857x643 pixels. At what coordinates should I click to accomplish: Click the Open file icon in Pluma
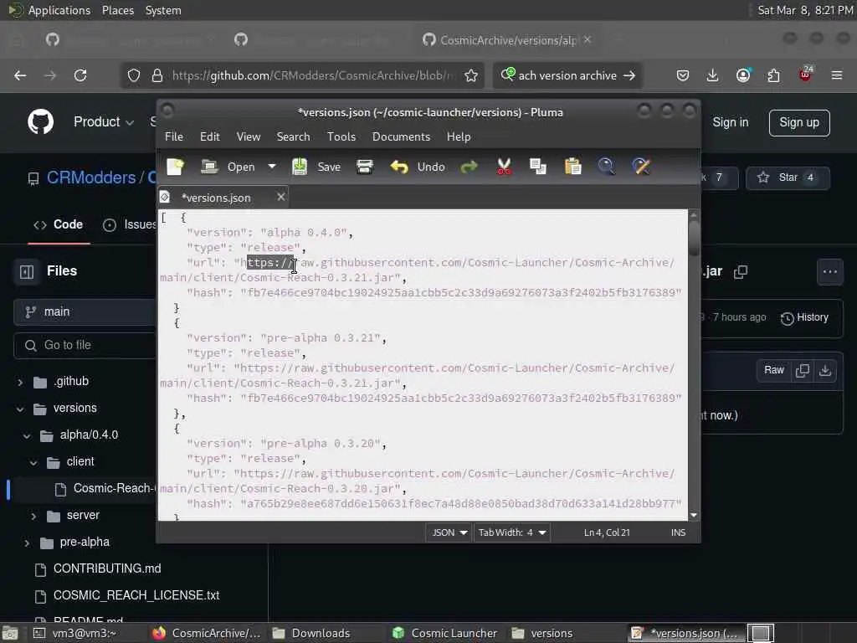coord(209,167)
